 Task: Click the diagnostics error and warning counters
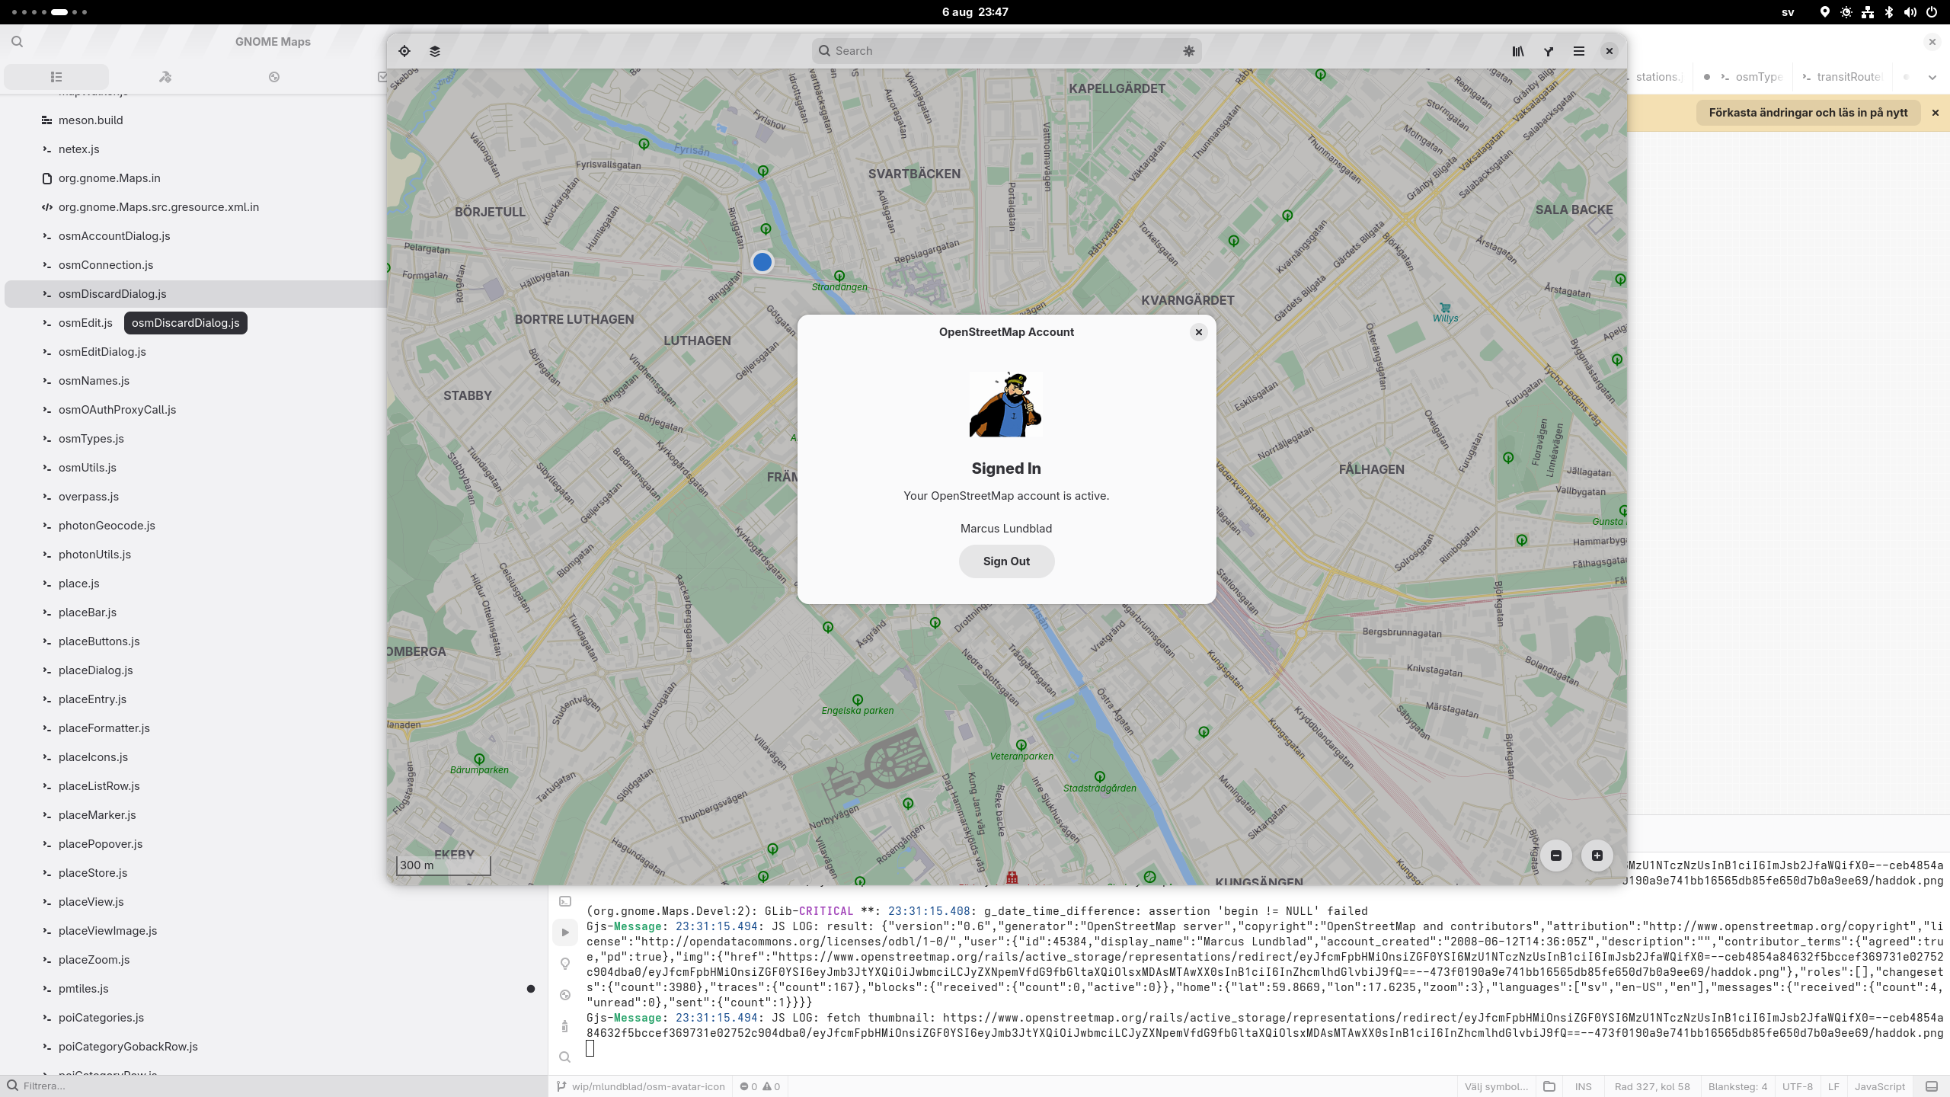pyautogui.click(x=760, y=1086)
